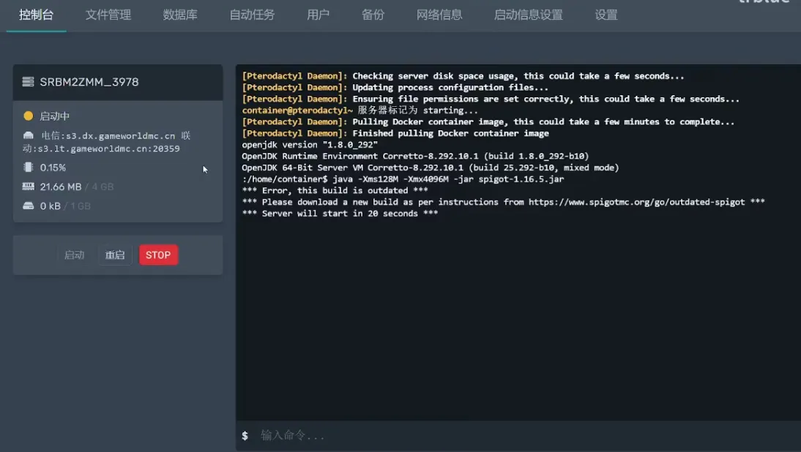Viewport: 801px width, 452px height.
Task: Click the yellow 启动中 status indicator dot
Action: point(29,116)
